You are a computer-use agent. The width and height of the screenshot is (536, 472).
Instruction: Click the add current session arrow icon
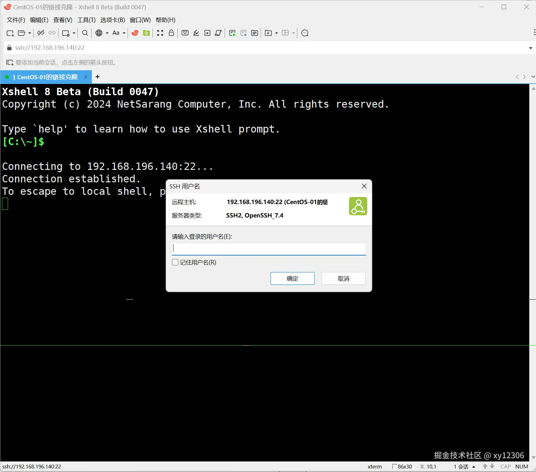(x=10, y=63)
